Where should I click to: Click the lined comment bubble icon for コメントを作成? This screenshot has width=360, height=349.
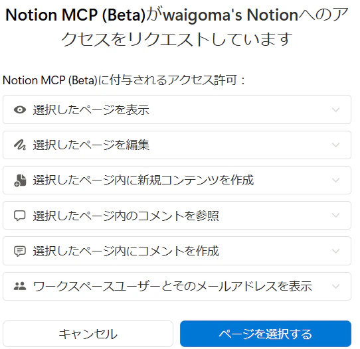20,251
